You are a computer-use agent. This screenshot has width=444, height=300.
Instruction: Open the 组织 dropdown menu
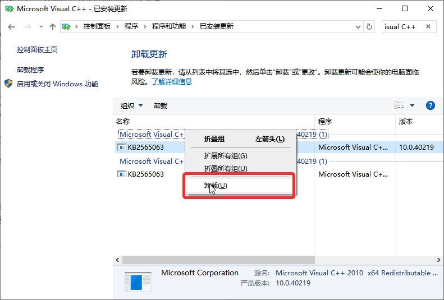coord(131,106)
